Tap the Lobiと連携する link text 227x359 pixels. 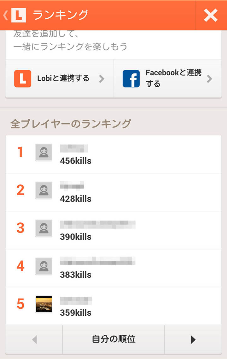[63, 78]
